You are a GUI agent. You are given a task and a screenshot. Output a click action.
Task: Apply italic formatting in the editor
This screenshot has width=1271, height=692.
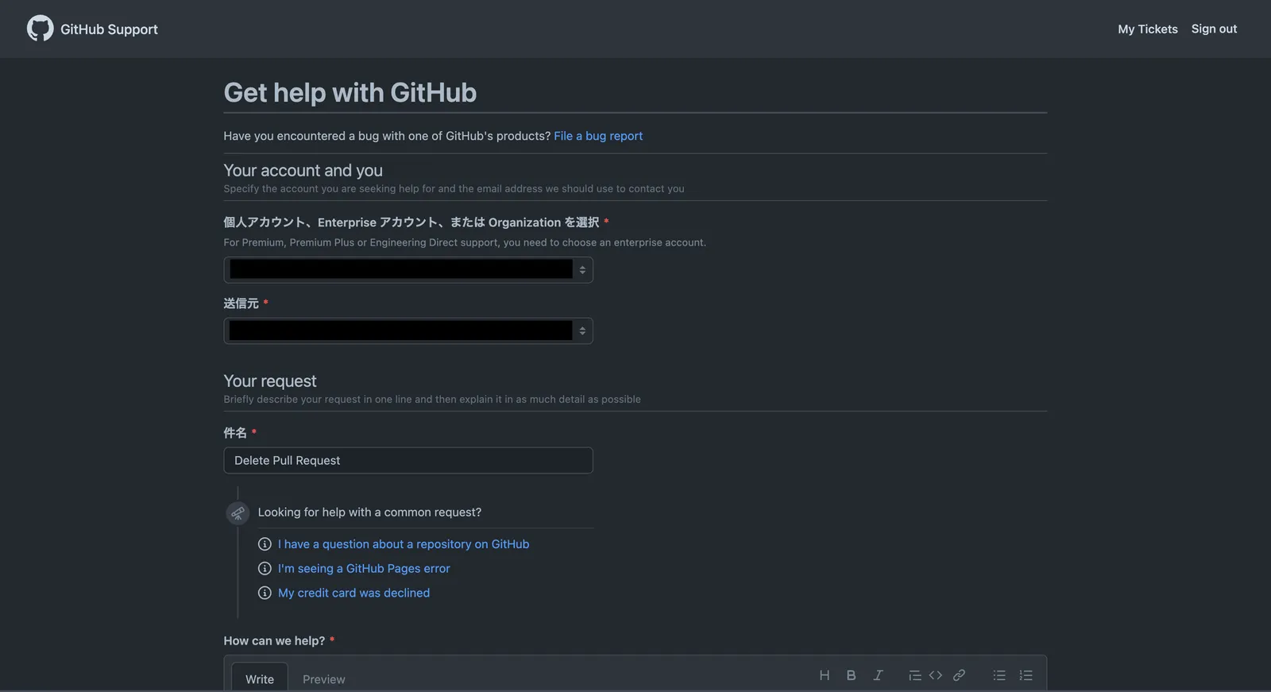pos(878,675)
